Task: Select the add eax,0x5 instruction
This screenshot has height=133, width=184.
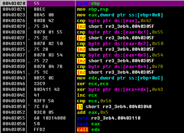Action: 93,112
